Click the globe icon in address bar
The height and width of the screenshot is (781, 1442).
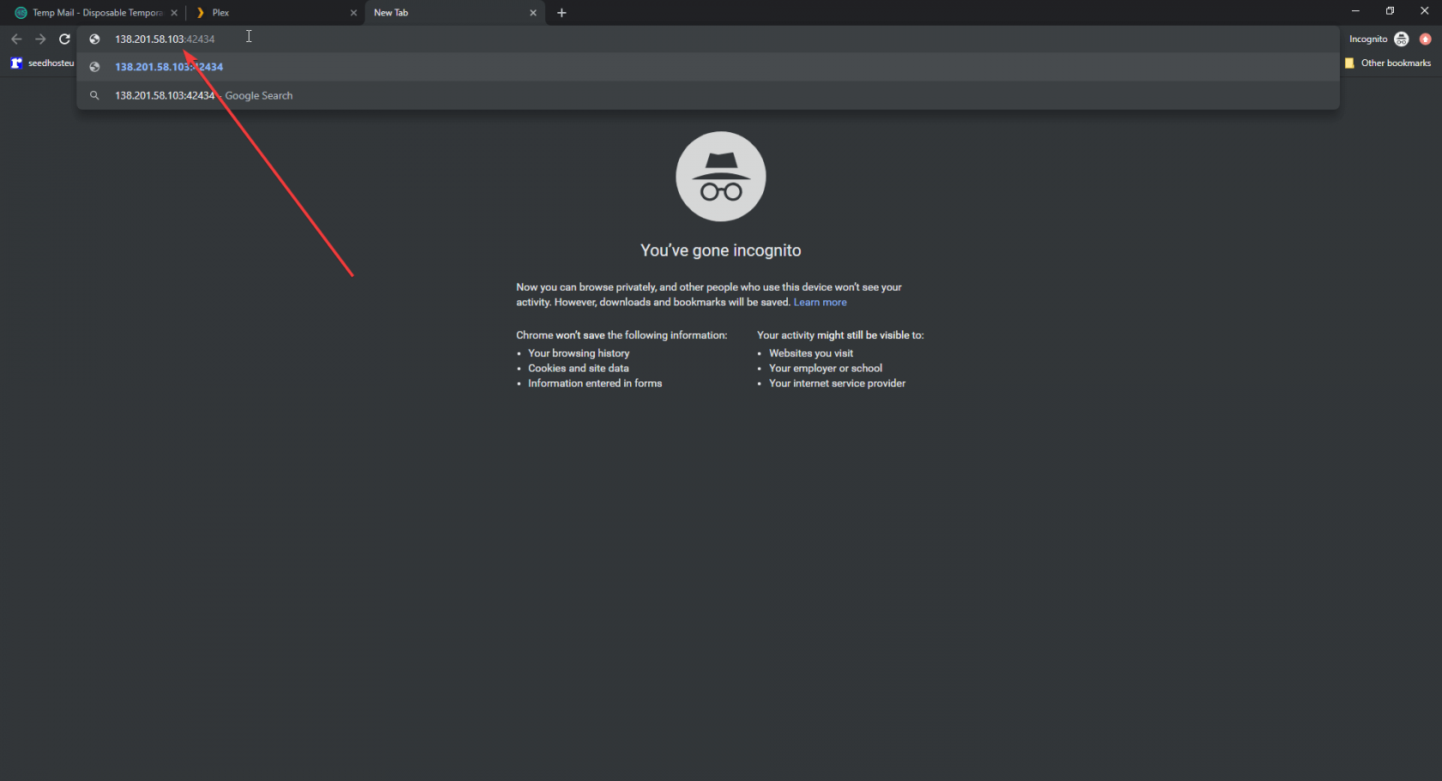[95, 39]
